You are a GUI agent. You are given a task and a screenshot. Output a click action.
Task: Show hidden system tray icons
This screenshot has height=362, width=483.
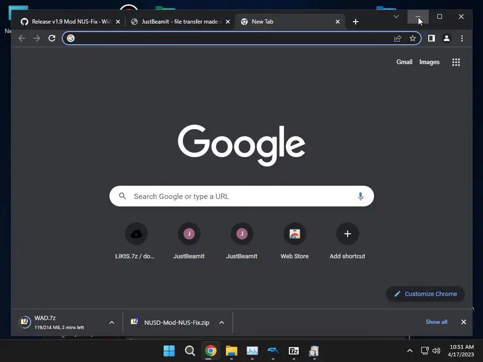point(410,351)
